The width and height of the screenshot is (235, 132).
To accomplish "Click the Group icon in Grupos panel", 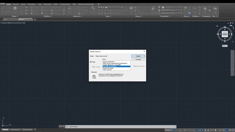I will (x=185, y=8).
